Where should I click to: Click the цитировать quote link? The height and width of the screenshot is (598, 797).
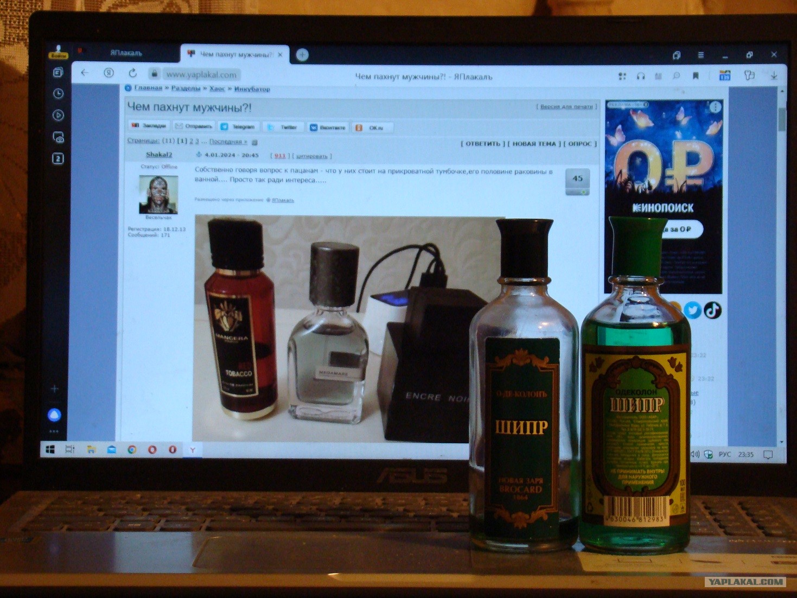pyautogui.click(x=311, y=156)
